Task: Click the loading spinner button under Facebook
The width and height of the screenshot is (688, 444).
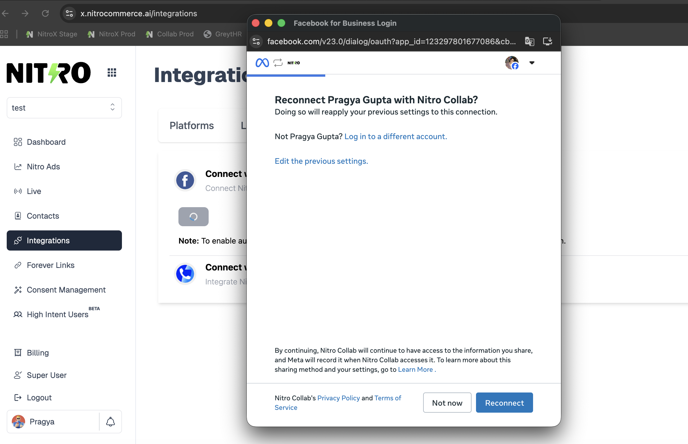Action: [194, 217]
